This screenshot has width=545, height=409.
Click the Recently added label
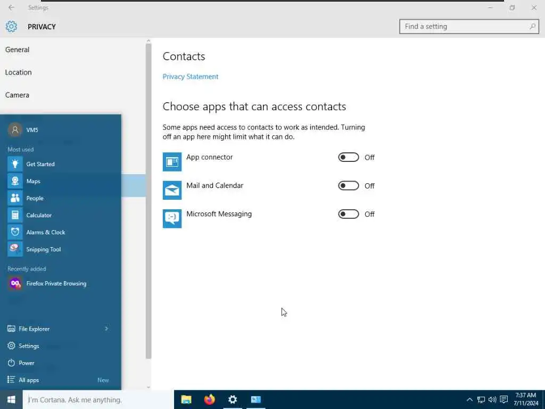click(27, 269)
